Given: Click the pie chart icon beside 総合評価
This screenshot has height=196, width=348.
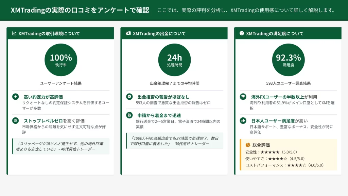Looking at the screenshot, I should coord(248,145).
